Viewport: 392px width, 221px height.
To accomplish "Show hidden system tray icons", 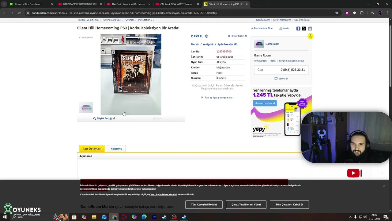I will [350, 217].
